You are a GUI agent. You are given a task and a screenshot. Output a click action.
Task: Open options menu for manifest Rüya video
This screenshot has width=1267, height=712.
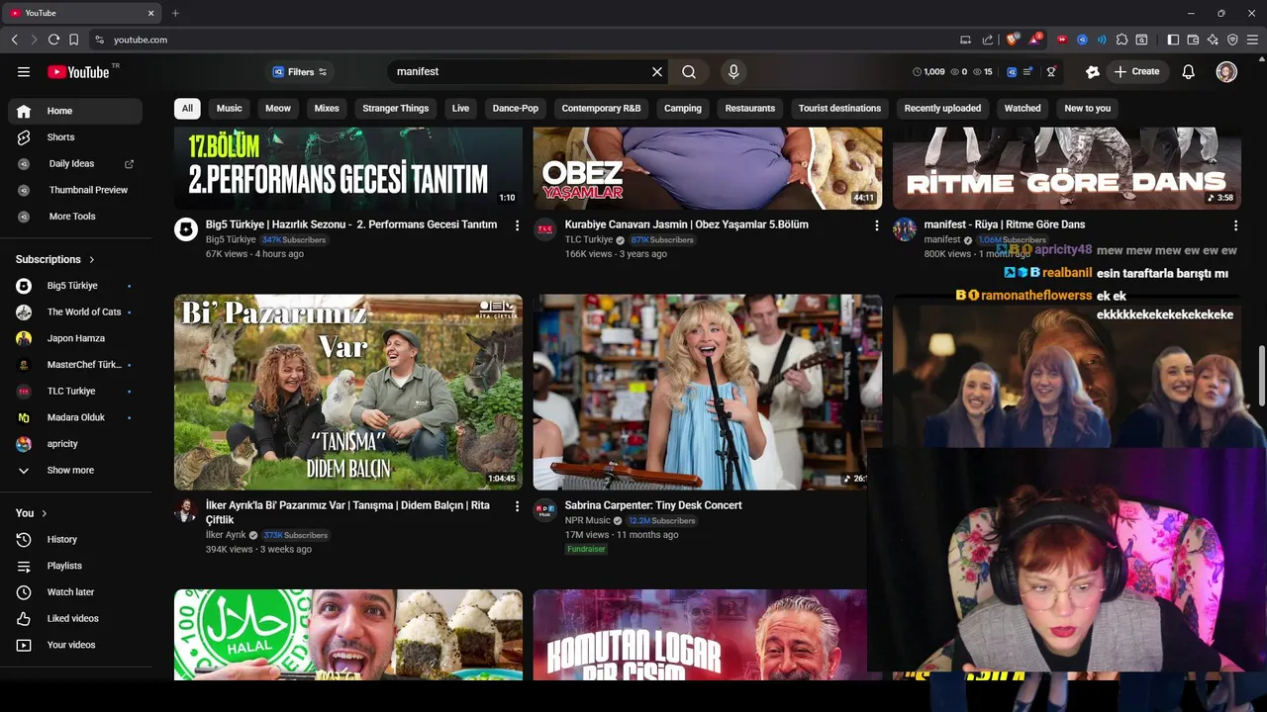[1235, 225]
